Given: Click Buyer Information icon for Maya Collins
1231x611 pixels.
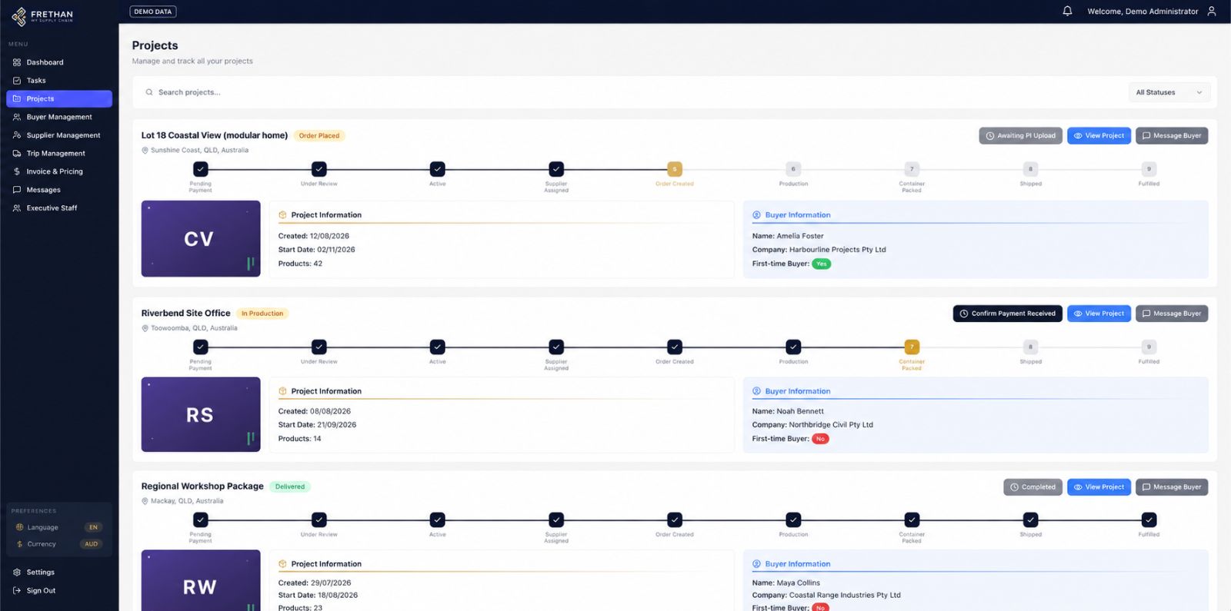Looking at the screenshot, I should point(756,564).
